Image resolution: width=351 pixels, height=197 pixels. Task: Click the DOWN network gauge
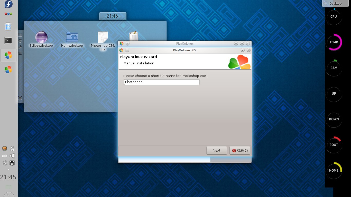(334, 119)
